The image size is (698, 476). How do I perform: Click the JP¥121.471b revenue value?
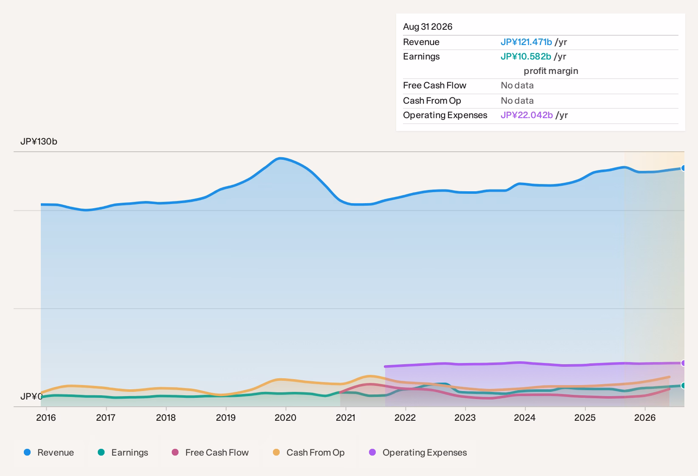pos(526,42)
